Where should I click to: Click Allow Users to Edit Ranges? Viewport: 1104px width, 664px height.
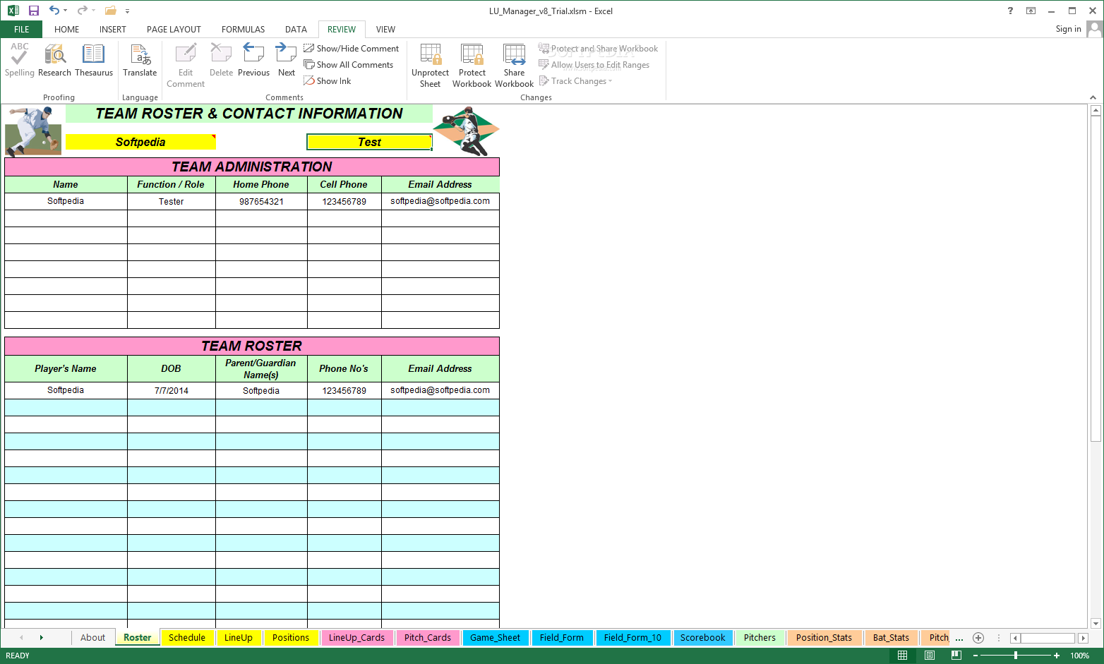tap(594, 65)
